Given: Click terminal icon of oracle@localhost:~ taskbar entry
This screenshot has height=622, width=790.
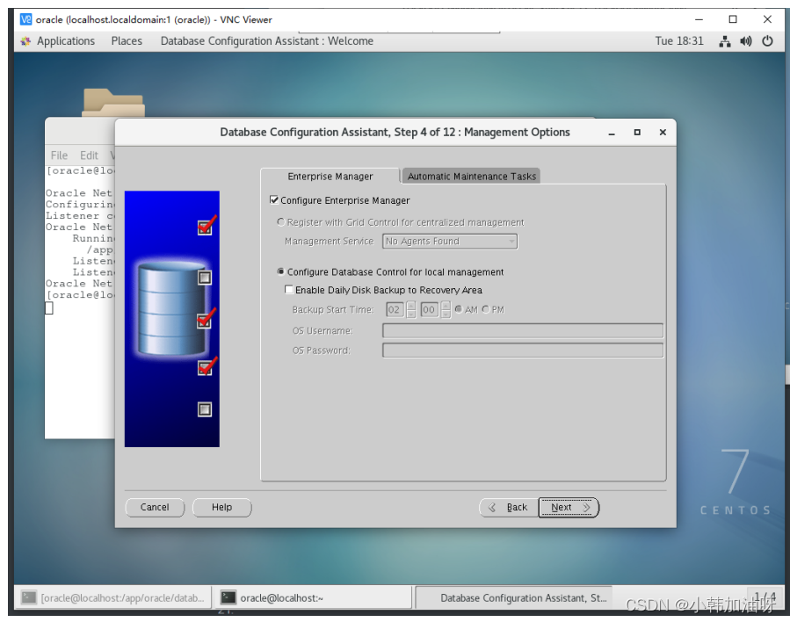Looking at the screenshot, I should coord(228,597).
